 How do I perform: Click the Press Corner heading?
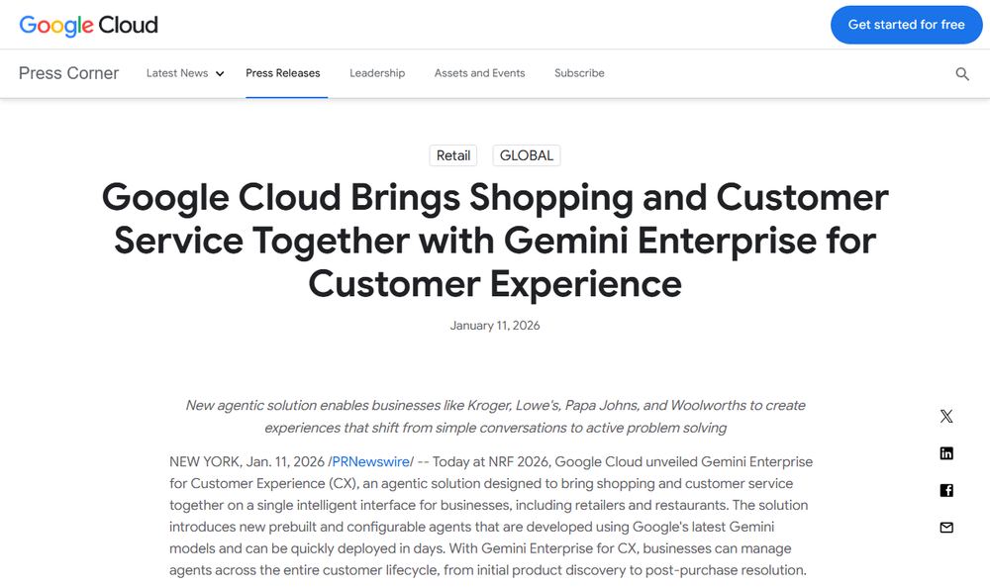[x=69, y=73]
